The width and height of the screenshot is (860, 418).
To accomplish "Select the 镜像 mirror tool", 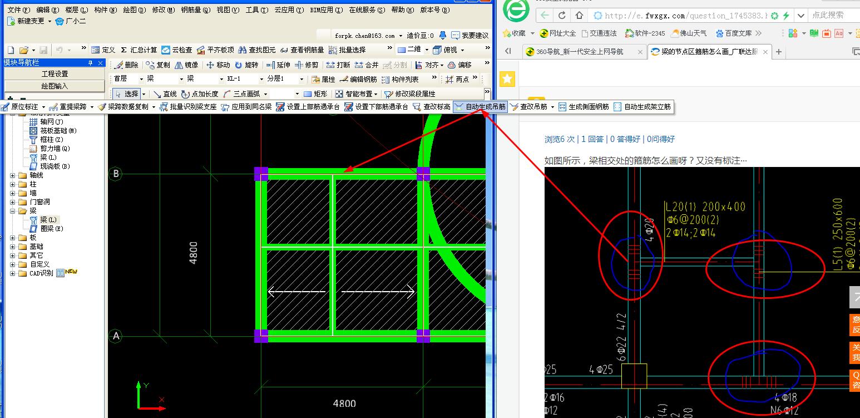I will [186, 65].
